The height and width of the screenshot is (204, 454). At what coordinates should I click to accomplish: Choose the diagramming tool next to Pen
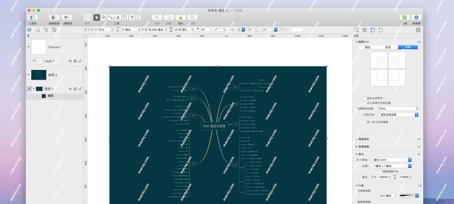point(132,17)
